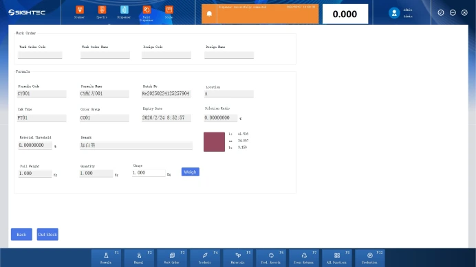Click the refresh icon beside minimize
Screen dimensions: 476x267
click(x=441, y=12)
